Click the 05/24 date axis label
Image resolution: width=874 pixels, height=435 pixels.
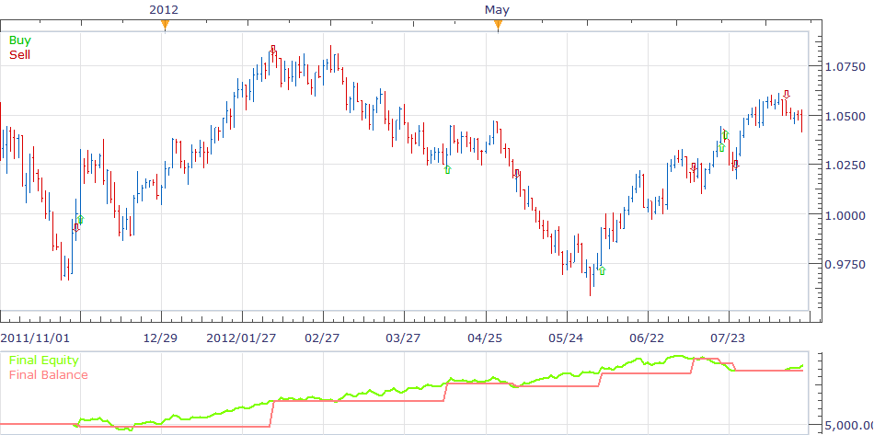[x=566, y=338]
